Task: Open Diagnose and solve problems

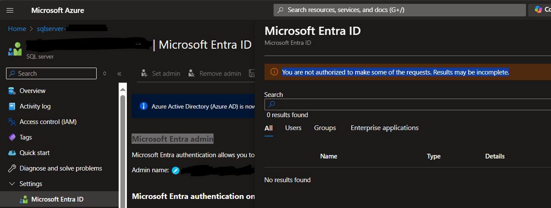Action: tap(61, 168)
